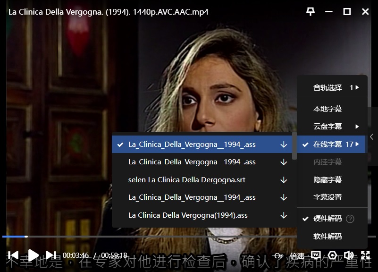Download the selen La Clinica Della Dergogna.srt subtitle

(x=284, y=180)
